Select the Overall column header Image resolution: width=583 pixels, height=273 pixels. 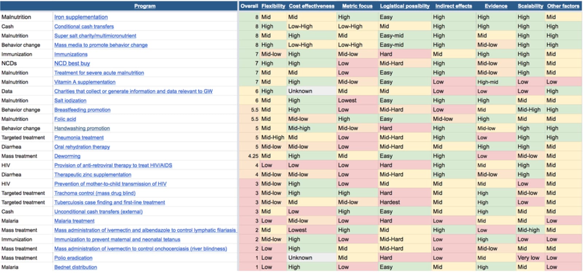(x=249, y=6)
